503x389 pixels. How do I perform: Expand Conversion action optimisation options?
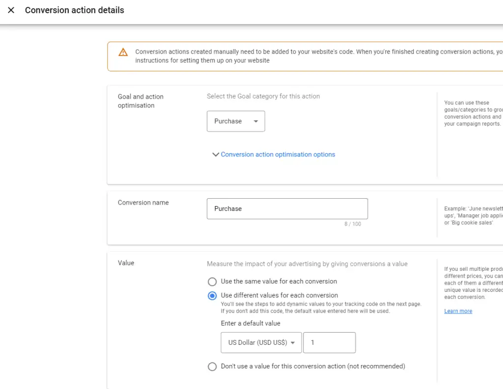click(278, 154)
